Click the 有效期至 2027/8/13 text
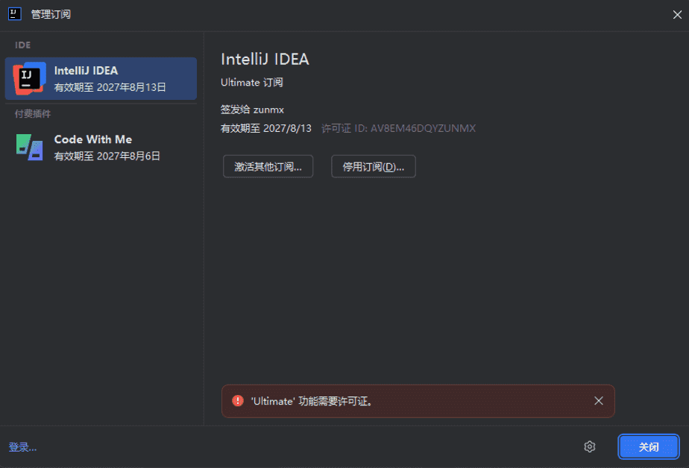 click(x=266, y=129)
